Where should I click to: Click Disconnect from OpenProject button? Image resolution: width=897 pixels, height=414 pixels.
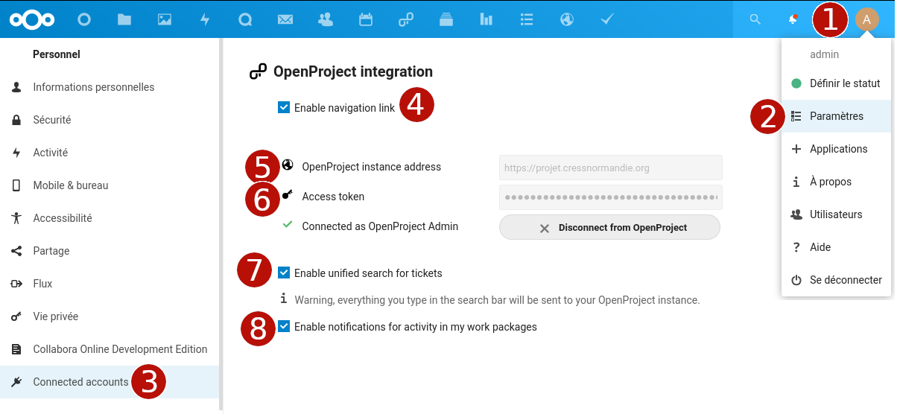click(609, 227)
